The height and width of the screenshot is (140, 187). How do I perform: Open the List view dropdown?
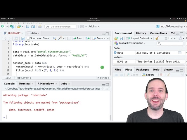pos(170,38)
